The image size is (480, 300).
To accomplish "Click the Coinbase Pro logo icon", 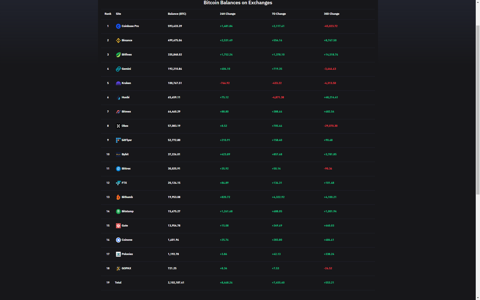I will point(118,26).
